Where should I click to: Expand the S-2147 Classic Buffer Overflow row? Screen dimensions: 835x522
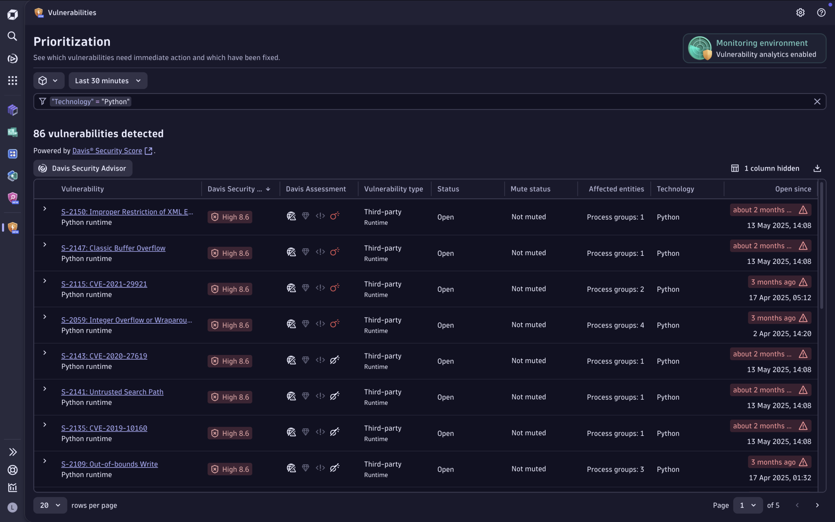click(44, 244)
